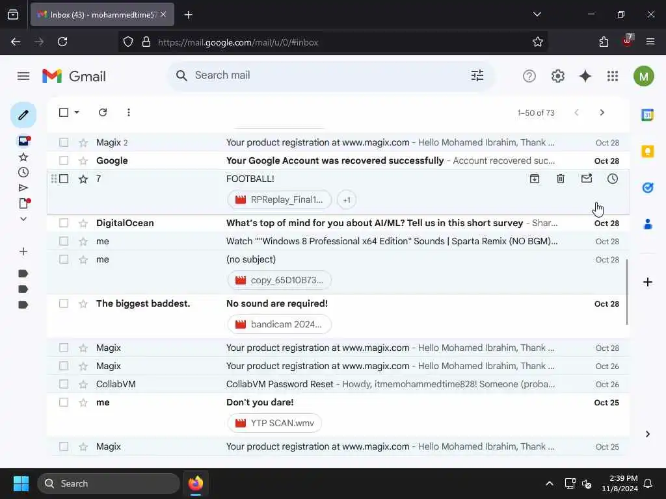Select the checkbox for Magix 2 email
The width and height of the screenshot is (666, 499).
[64, 142]
